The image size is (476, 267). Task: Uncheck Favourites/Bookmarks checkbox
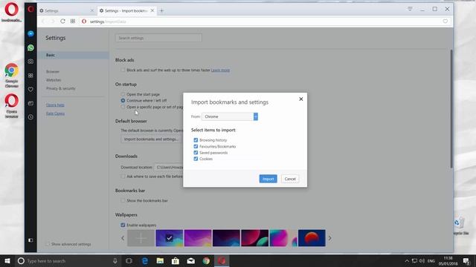click(x=196, y=146)
